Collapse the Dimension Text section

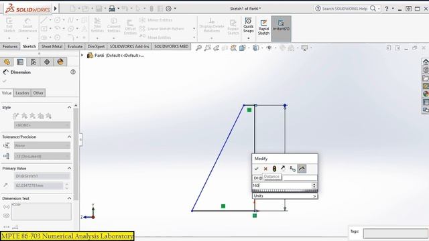(x=69, y=198)
